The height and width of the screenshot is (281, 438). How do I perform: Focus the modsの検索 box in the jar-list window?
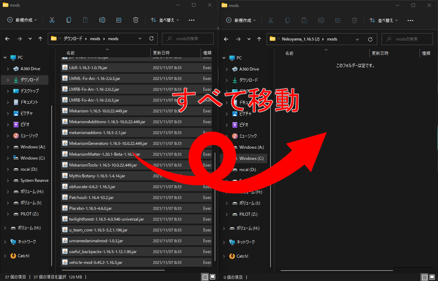[x=188, y=39]
